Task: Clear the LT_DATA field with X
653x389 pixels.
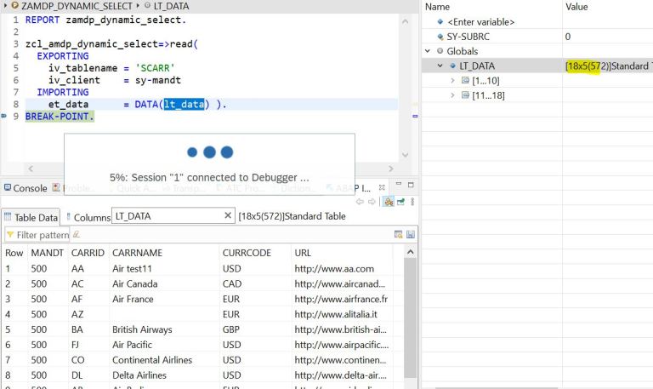Action: 228,216
